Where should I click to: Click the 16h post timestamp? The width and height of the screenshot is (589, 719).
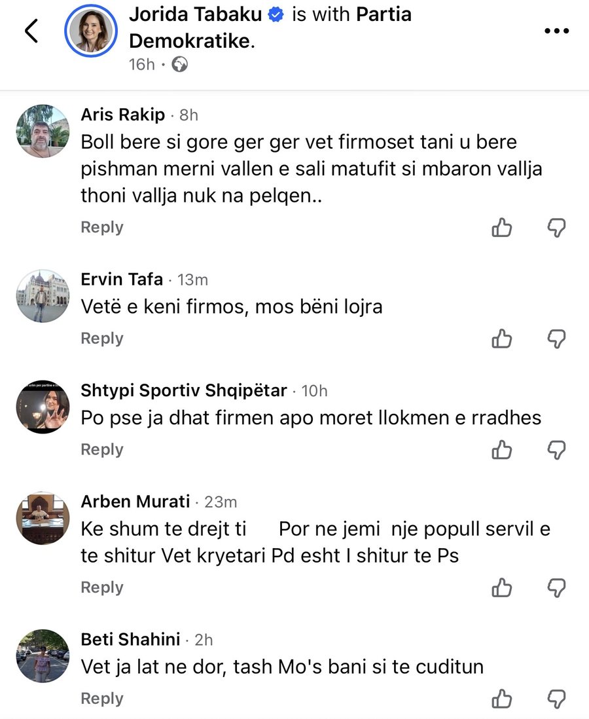click(x=143, y=65)
